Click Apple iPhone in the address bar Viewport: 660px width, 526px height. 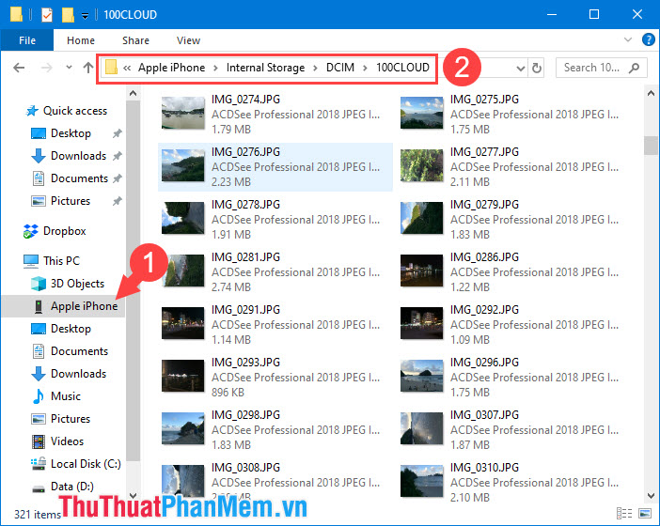click(x=172, y=68)
